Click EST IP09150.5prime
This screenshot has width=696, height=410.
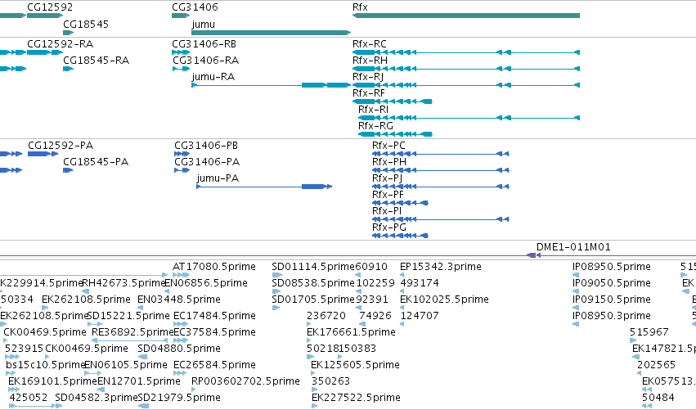tap(611, 300)
